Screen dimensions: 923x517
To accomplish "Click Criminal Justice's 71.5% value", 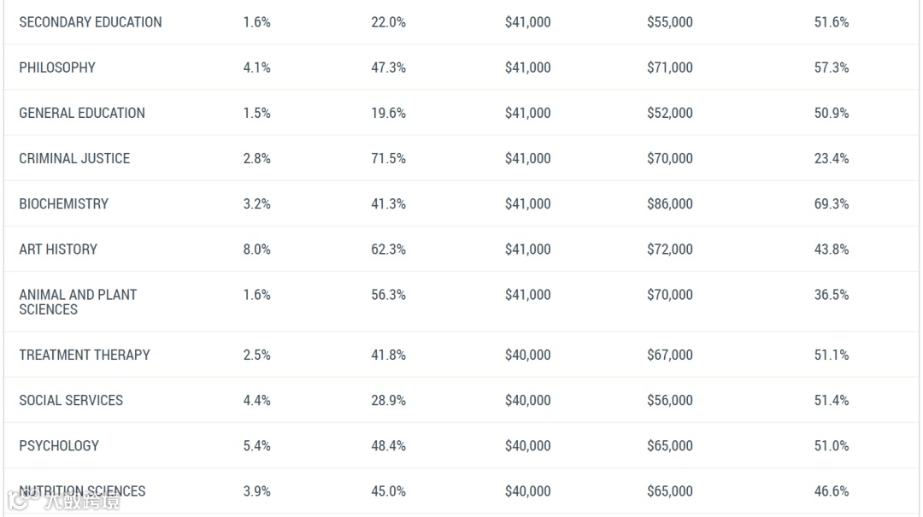I will (x=388, y=158).
